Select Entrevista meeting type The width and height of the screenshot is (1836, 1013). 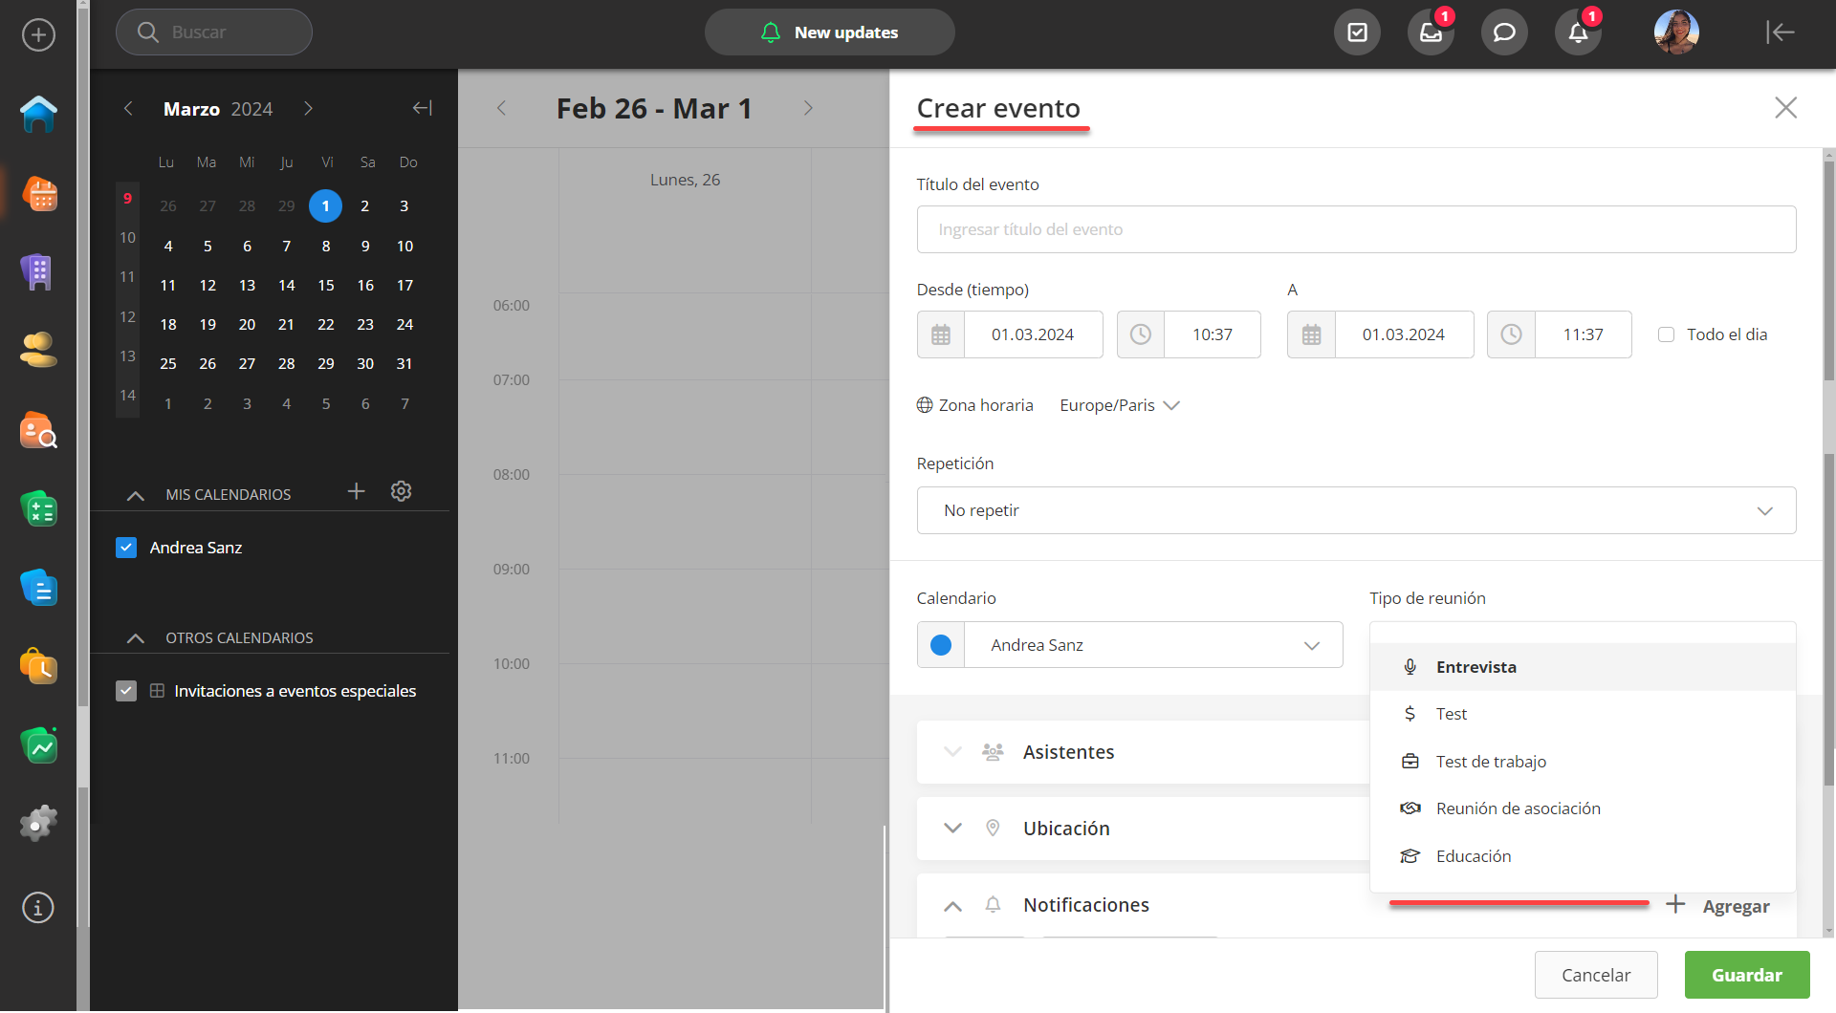pos(1475,667)
